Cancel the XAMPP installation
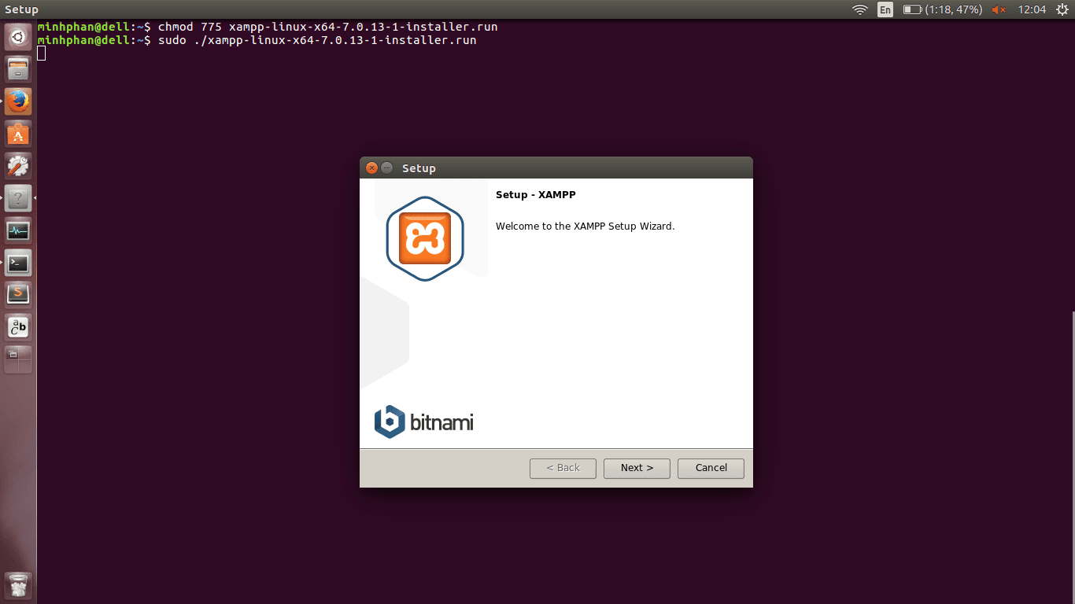The height and width of the screenshot is (604, 1075). (x=710, y=468)
